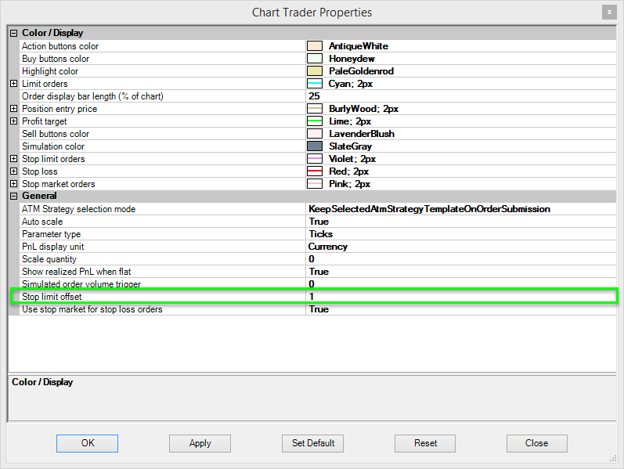Pick the SlateGray simulation color swatch
This screenshot has width=624, height=469.
[x=315, y=146]
